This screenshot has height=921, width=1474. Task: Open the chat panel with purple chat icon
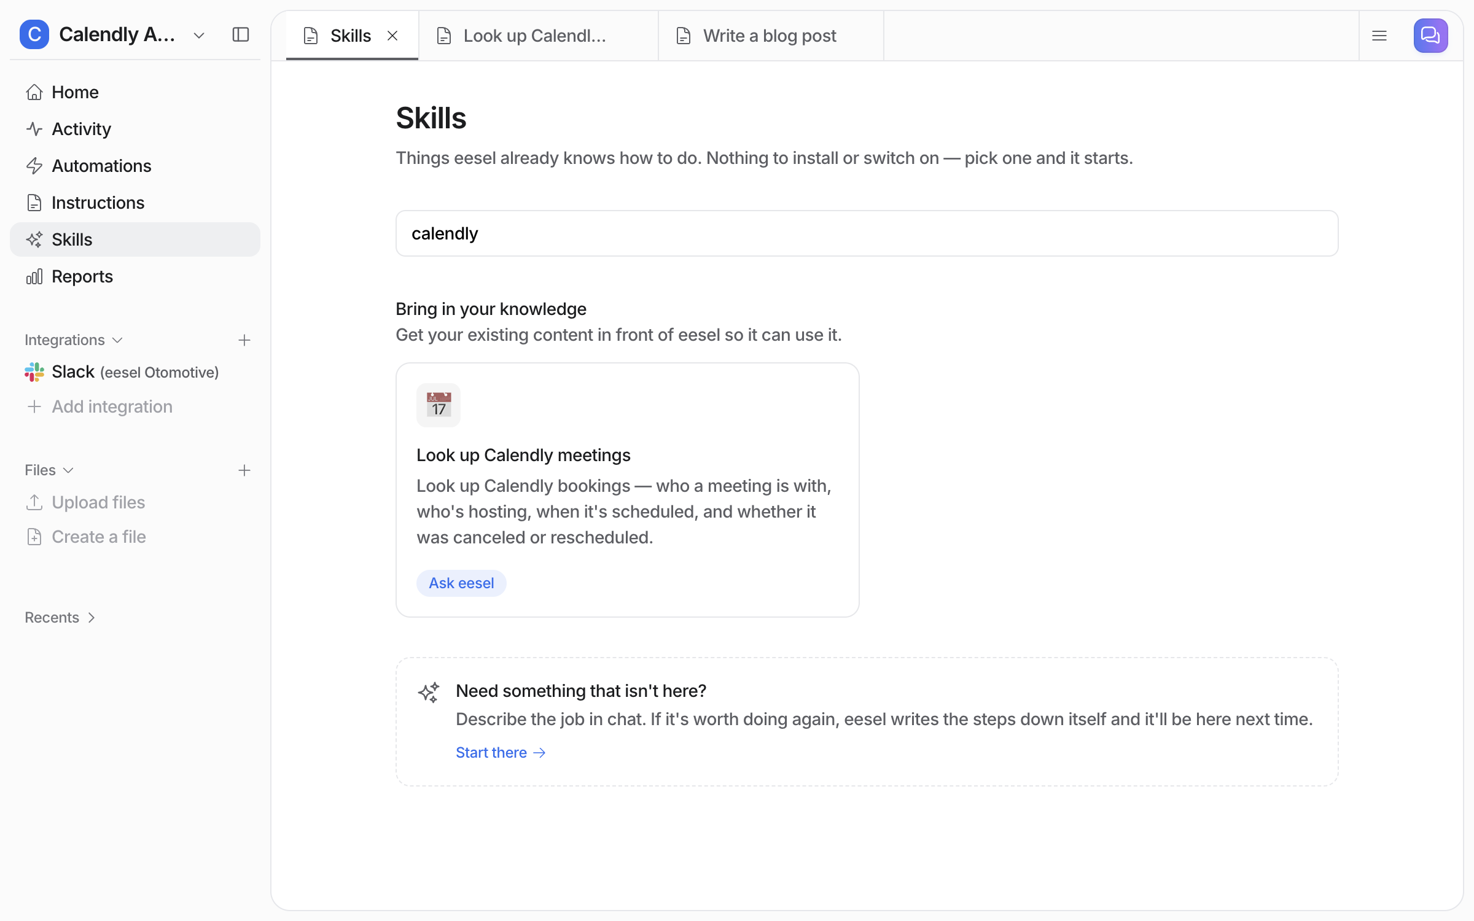coord(1430,36)
